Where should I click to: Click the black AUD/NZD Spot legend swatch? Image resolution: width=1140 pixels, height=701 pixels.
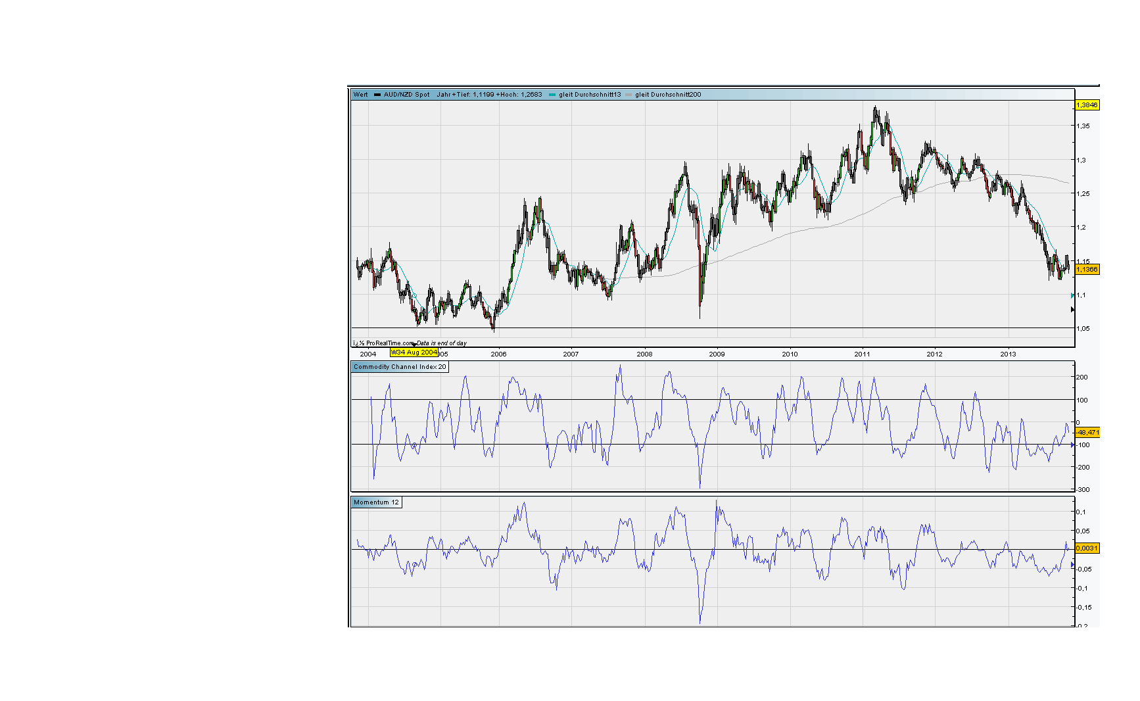377,95
